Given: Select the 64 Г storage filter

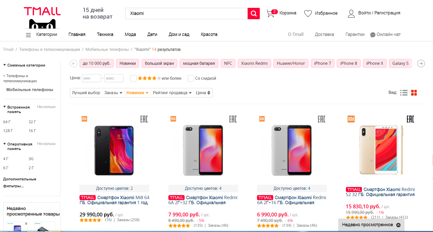Looking at the screenshot, I should (x=7, y=122).
